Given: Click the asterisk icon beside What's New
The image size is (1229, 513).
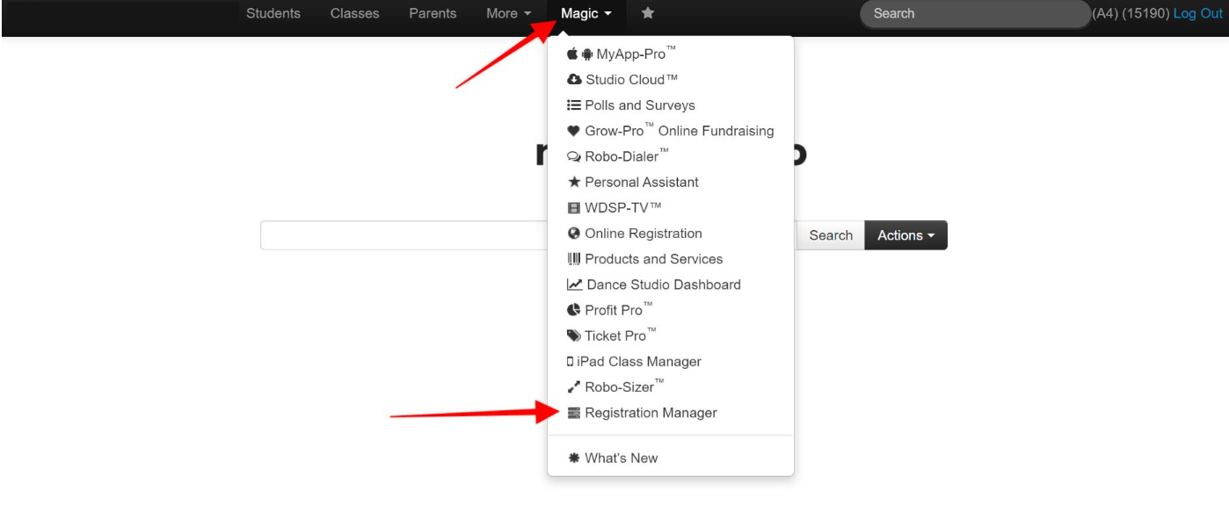Looking at the screenshot, I should pyautogui.click(x=574, y=458).
